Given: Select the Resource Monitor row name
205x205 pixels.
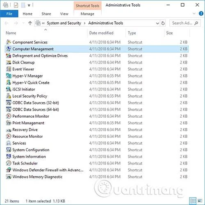Looking at the screenshot, I should tap(27, 136).
